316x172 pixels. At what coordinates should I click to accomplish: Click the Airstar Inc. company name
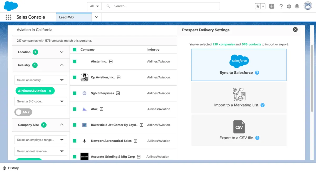tap(99, 61)
